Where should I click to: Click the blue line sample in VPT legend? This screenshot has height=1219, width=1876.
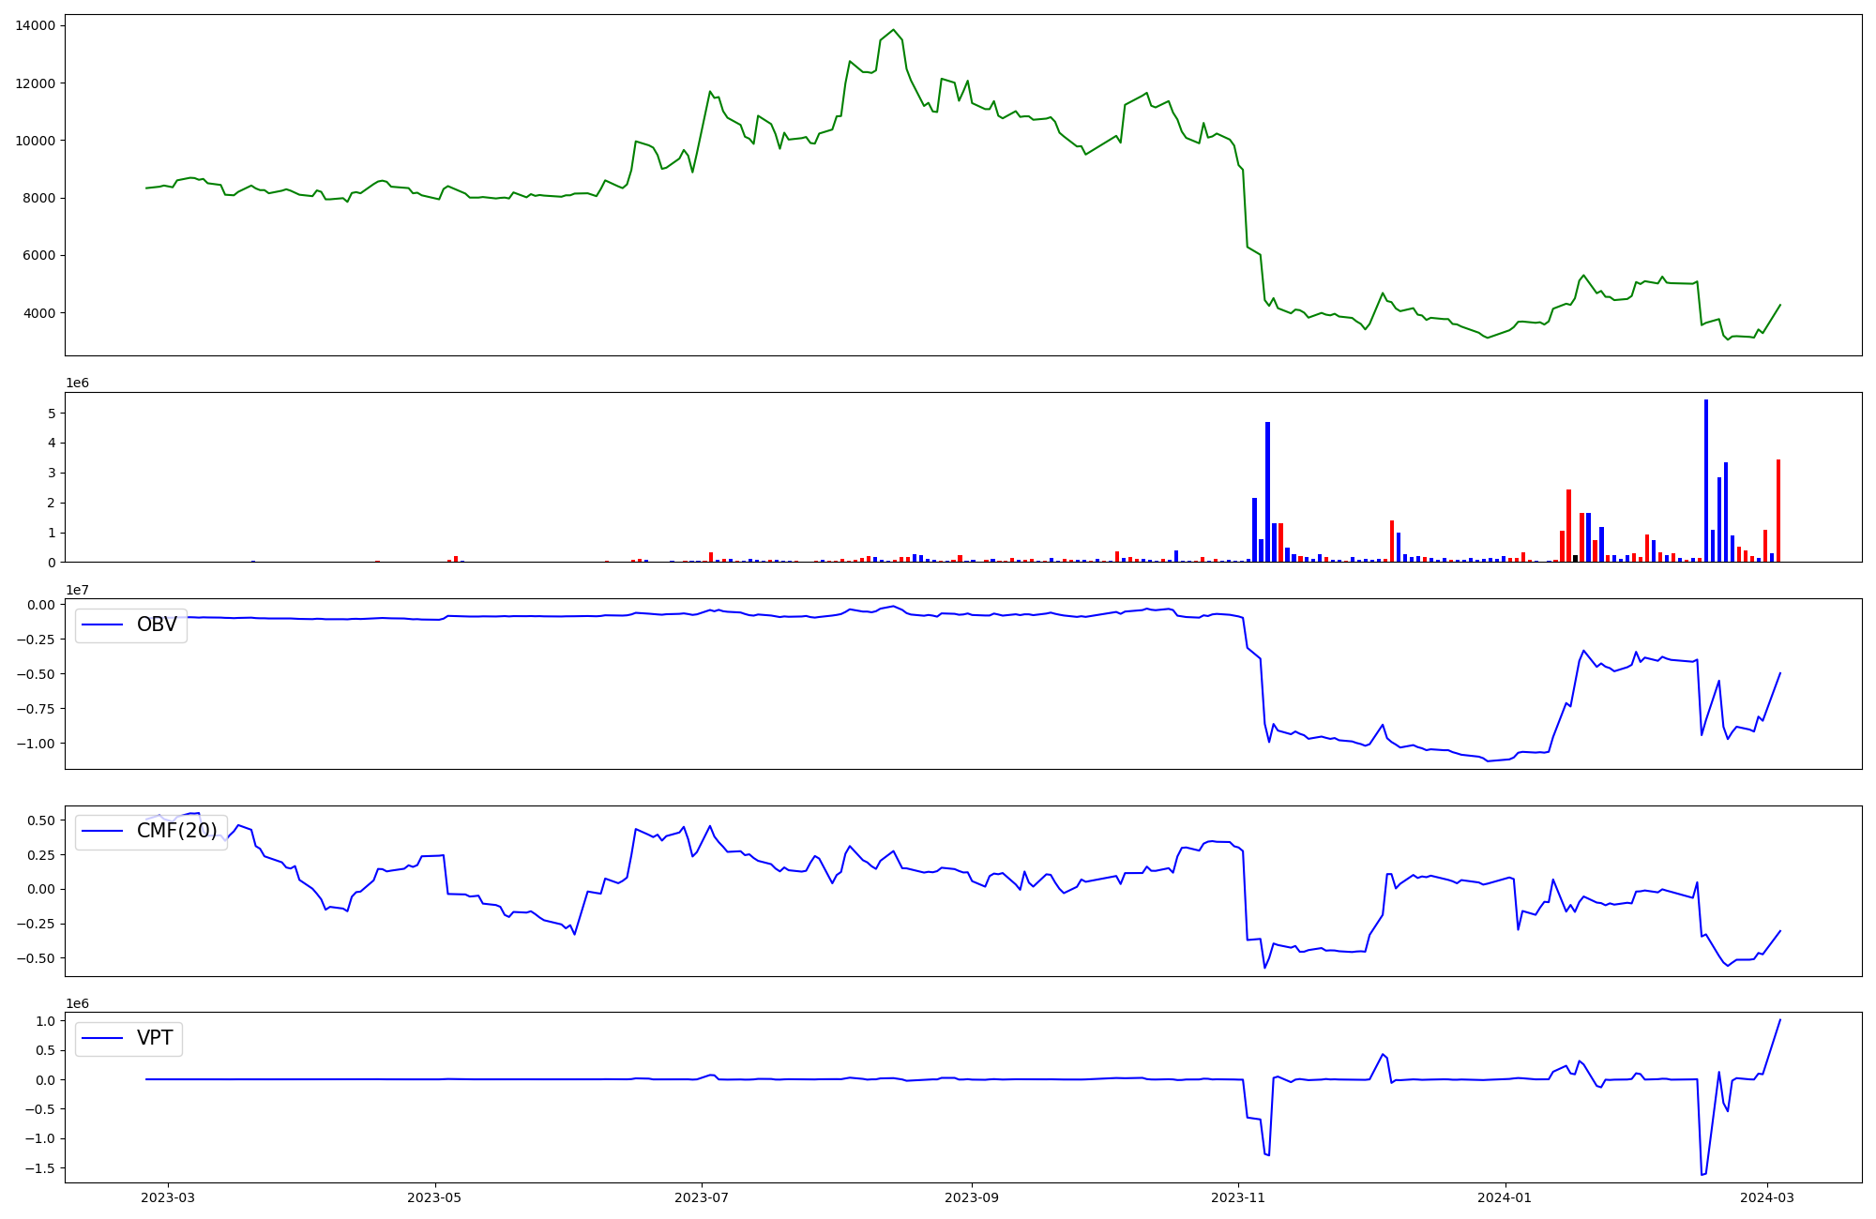coord(103,1038)
